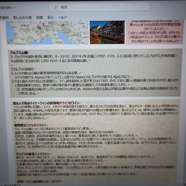186x186 pixels.
Task: Click the red サヴォワ word in heading
Action: point(64,103)
